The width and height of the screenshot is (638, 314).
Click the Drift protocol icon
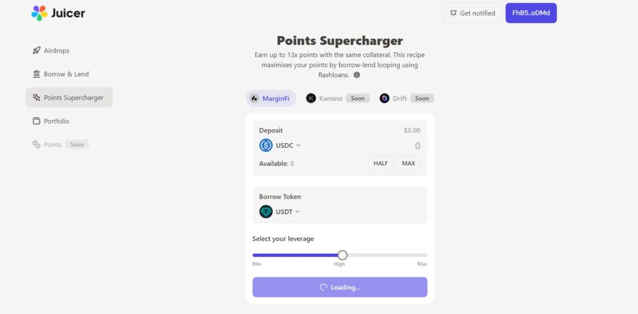pyautogui.click(x=384, y=98)
